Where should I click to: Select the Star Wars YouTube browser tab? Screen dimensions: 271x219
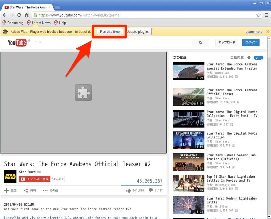28,7
